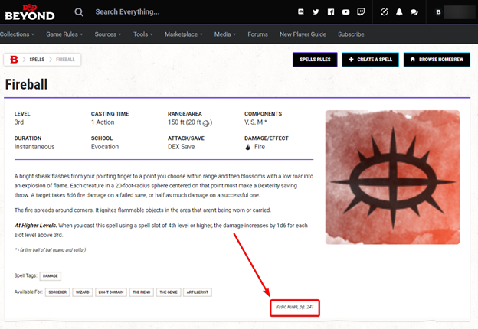Click the fire damage flame icon
Screen dimensions: 478x329
tap(248, 147)
